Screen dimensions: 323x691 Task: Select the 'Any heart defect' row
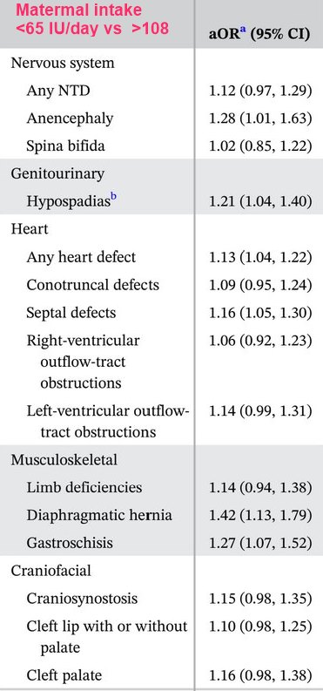pos(162,256)
